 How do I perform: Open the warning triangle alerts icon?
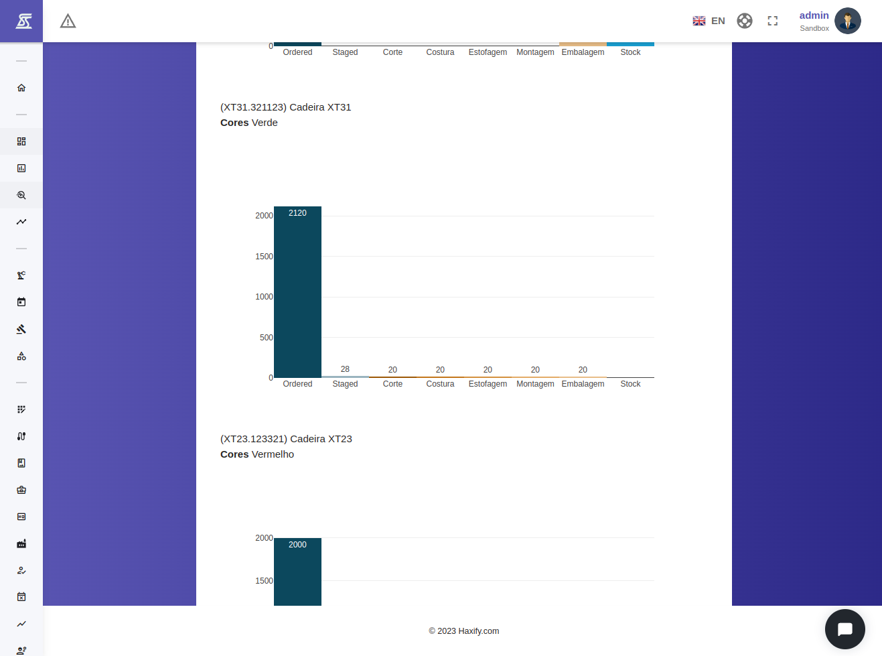click(x=68, y=21)
